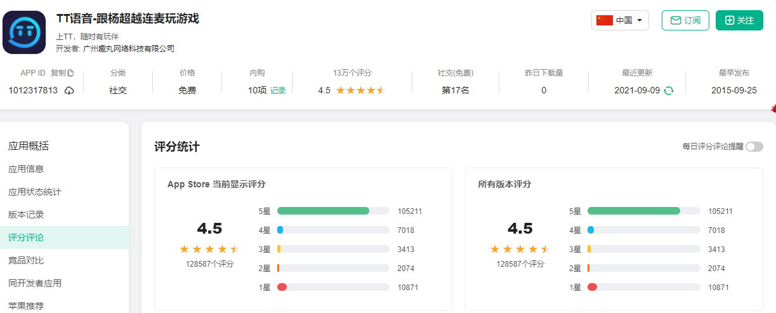Viewport: 776px width, 313px height.
Task: Click the header star rating icons
Action: [360, 91]
